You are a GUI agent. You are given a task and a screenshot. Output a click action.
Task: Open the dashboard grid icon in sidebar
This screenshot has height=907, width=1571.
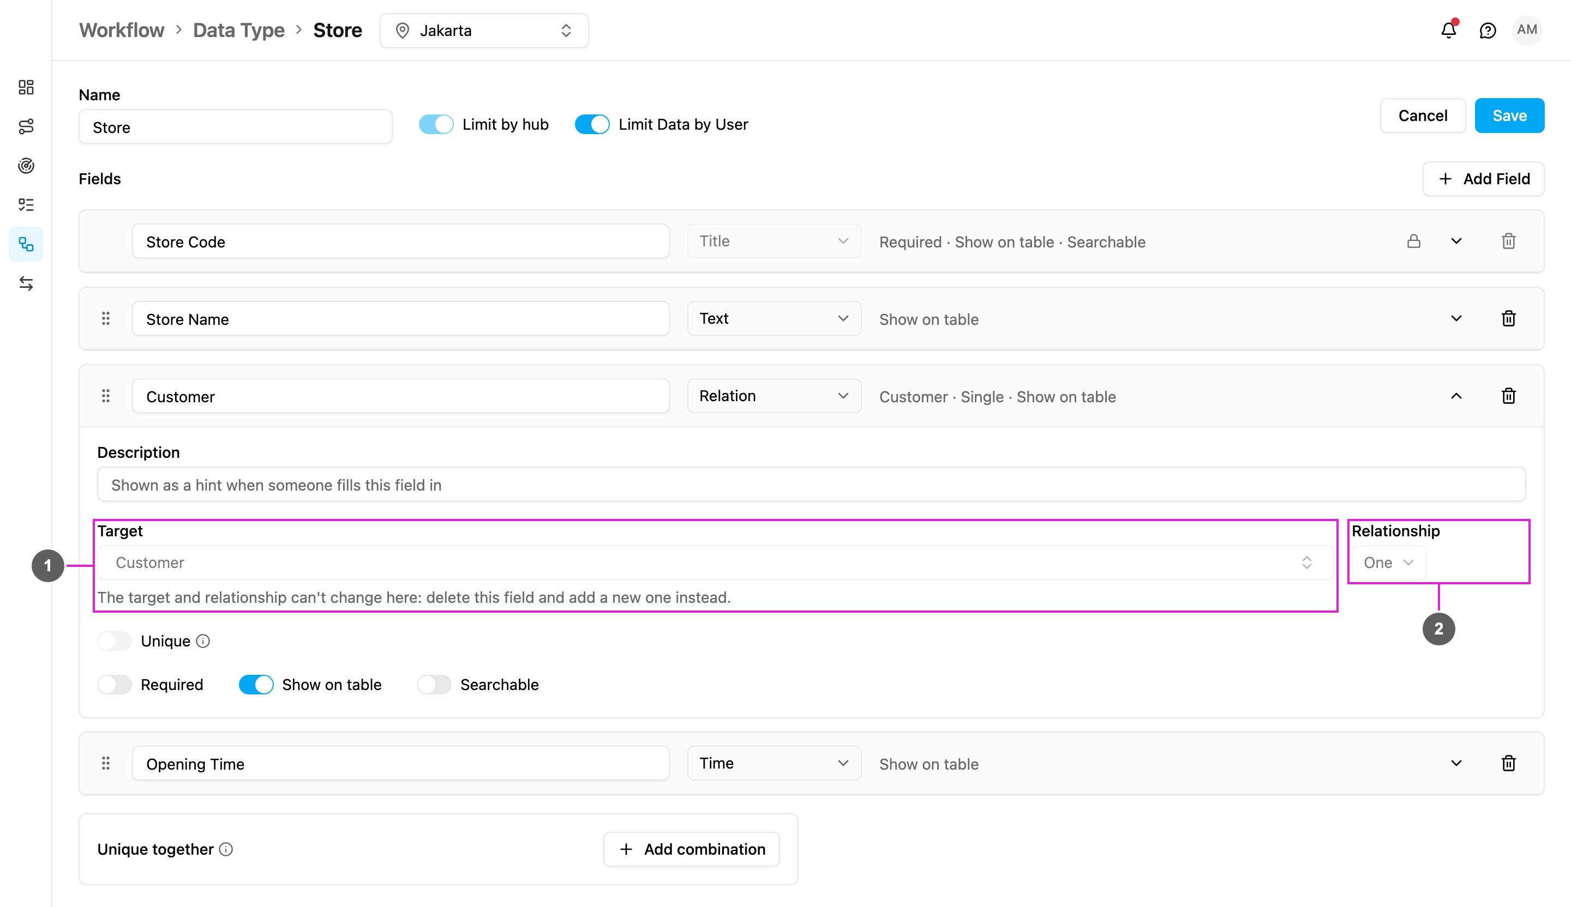(26, 87)
